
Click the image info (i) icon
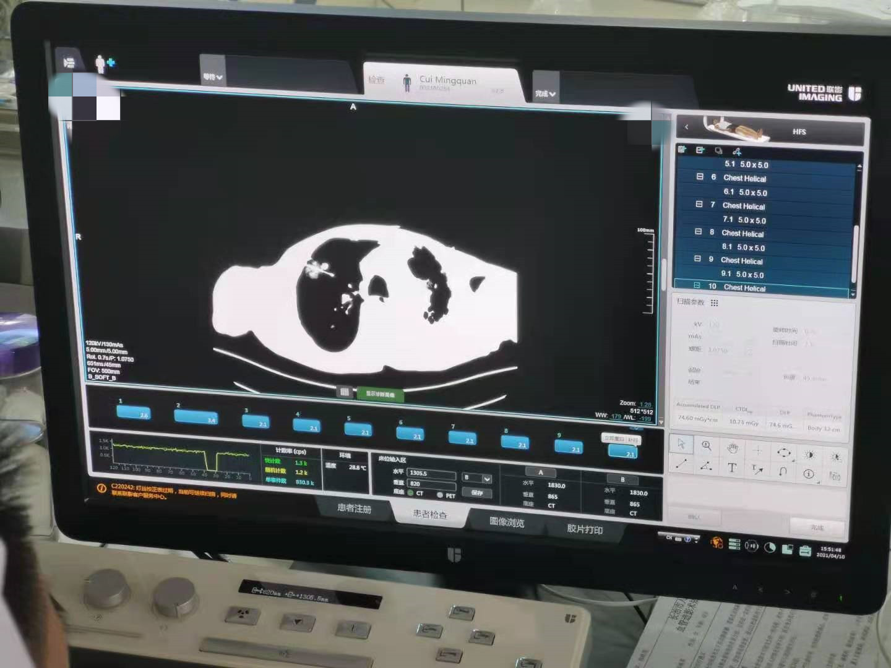[x=808, y=474]
